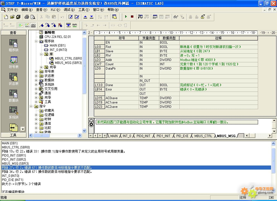The height and width of the screenshot is (201, 277).
Task: Collapse the 指令 tree node
Action: point(31,106)
